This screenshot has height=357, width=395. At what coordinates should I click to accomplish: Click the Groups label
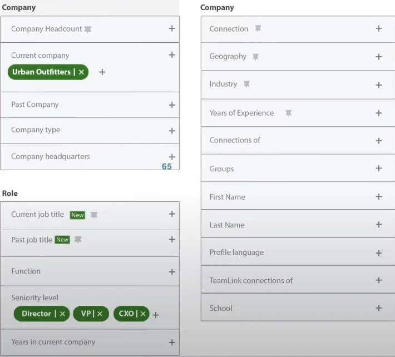[x=221, y=168]
